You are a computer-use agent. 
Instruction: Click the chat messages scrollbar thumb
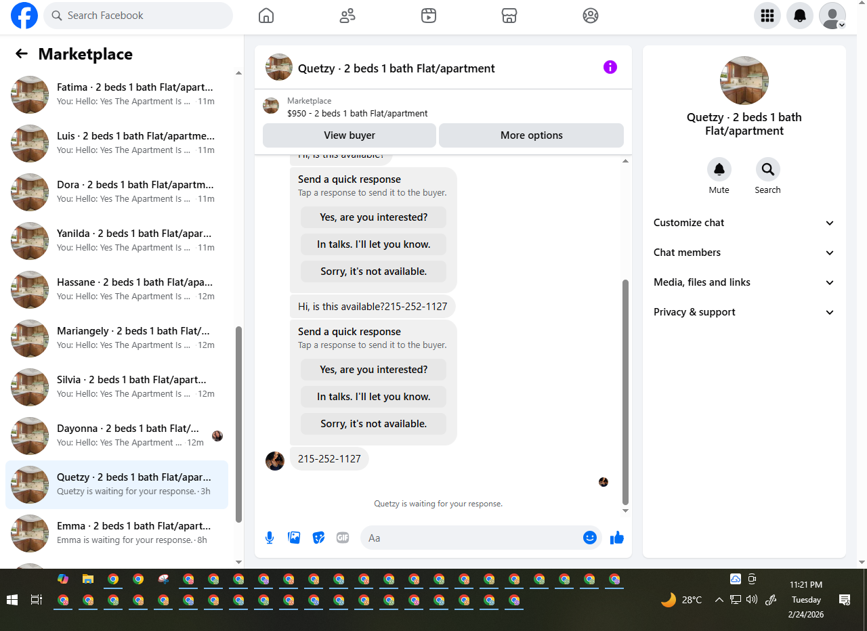pos(625,391)
